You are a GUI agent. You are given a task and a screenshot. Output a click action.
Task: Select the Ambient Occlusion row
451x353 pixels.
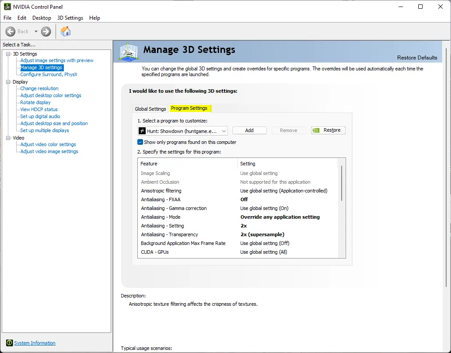click(238, 182)
